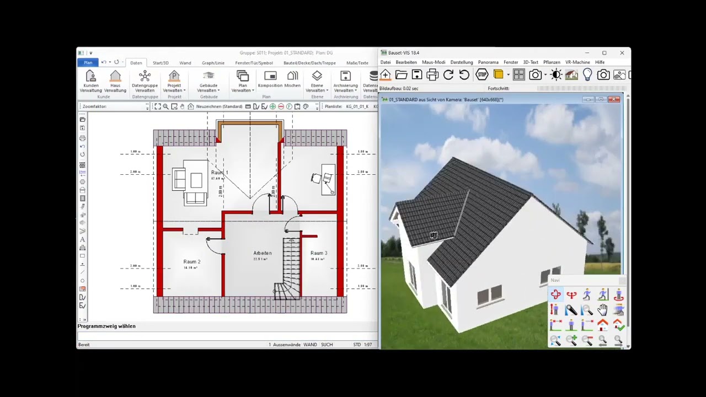Viewport: 706px width, 397px height.
Task: Open the Bearbeiten menu in Bauset-VIS
Action: click(406, 62)
